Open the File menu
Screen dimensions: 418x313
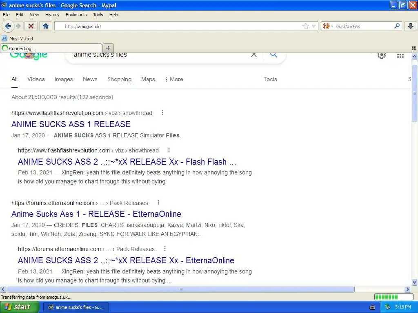[6, 15]
